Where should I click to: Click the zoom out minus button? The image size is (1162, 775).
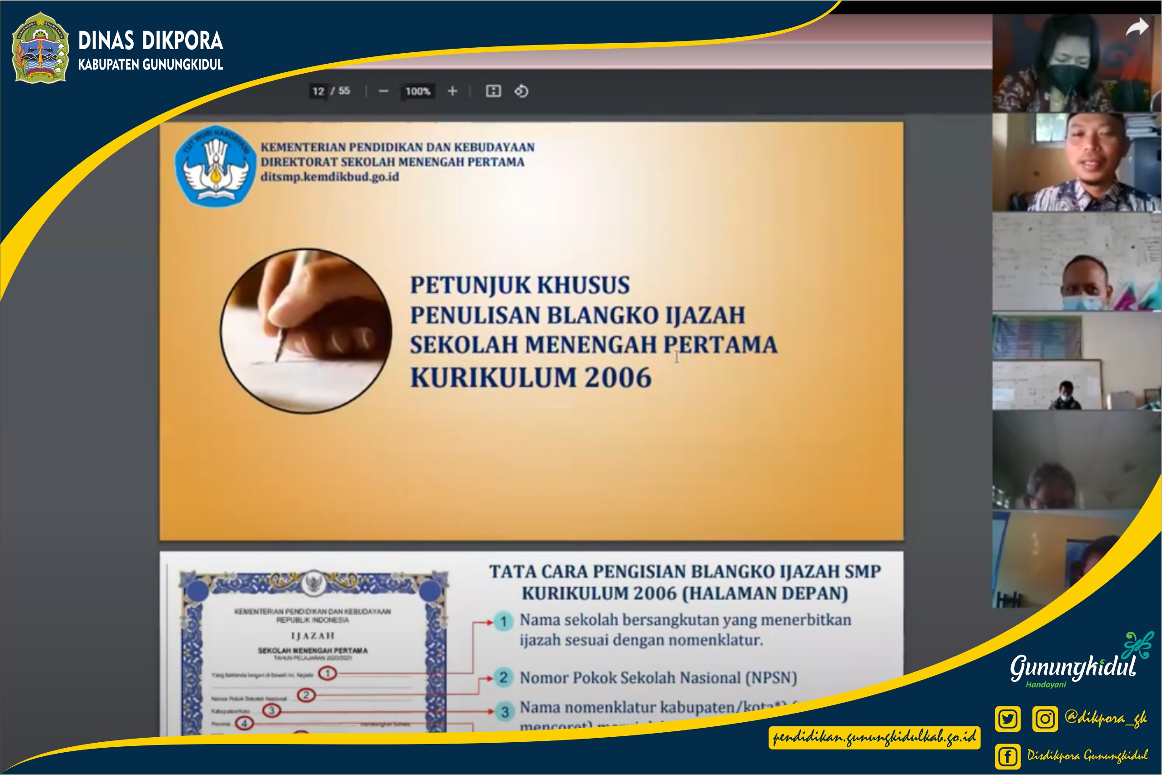pyautogui.click(x=383, y=91)
